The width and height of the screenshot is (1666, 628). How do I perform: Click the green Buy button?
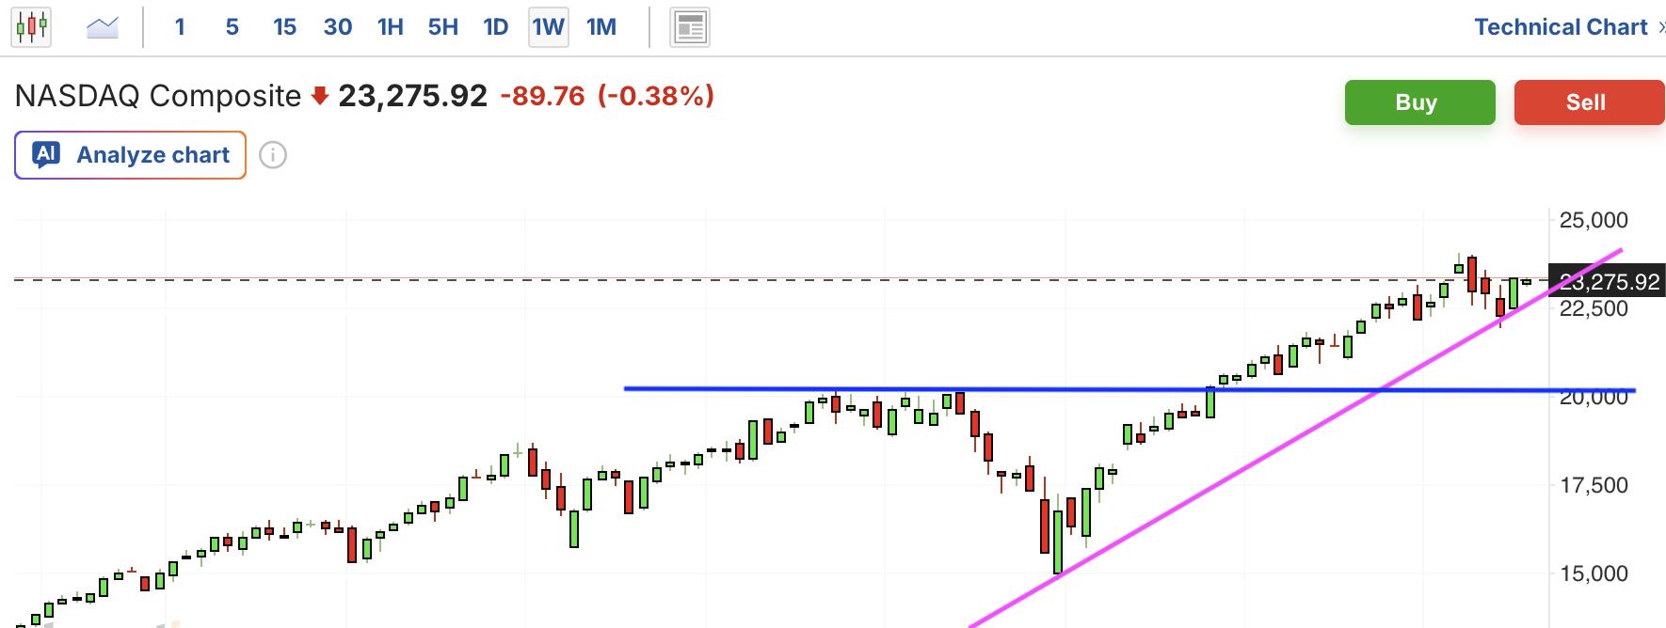1419,102
